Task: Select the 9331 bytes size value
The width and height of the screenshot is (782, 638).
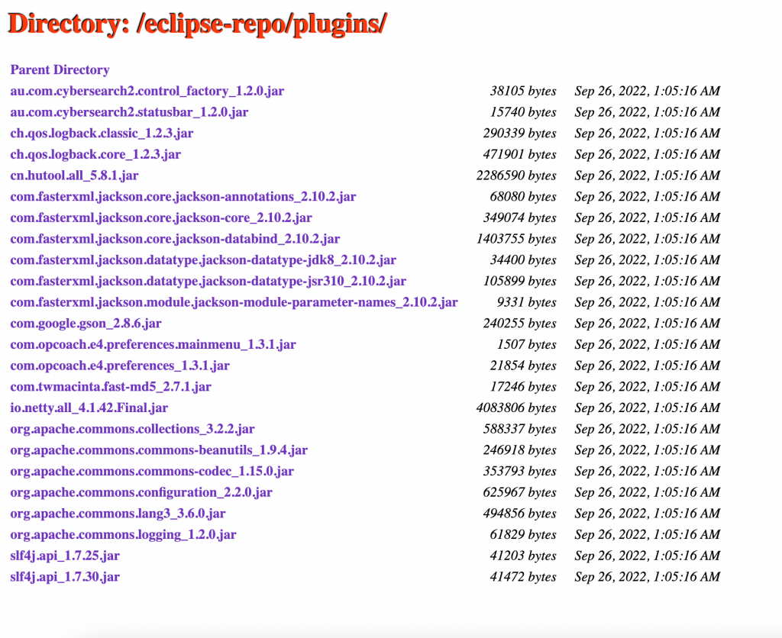Action: (527, 302)
